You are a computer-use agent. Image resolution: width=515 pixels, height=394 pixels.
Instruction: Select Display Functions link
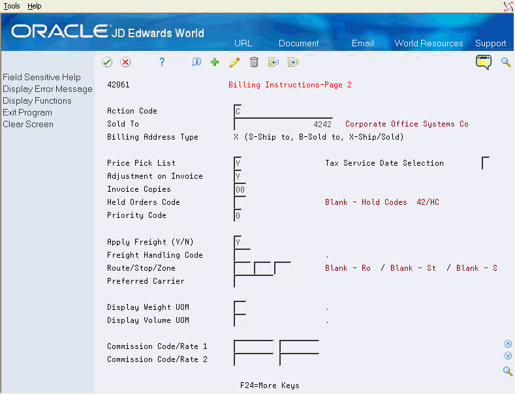point(37,101)
